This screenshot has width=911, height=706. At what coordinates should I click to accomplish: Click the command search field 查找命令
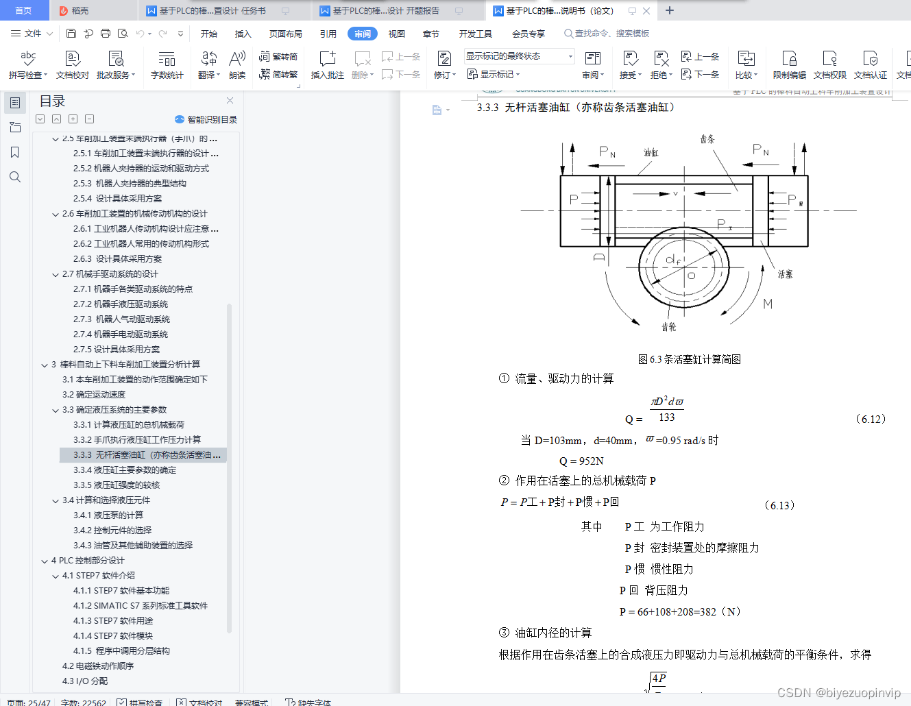606,34
